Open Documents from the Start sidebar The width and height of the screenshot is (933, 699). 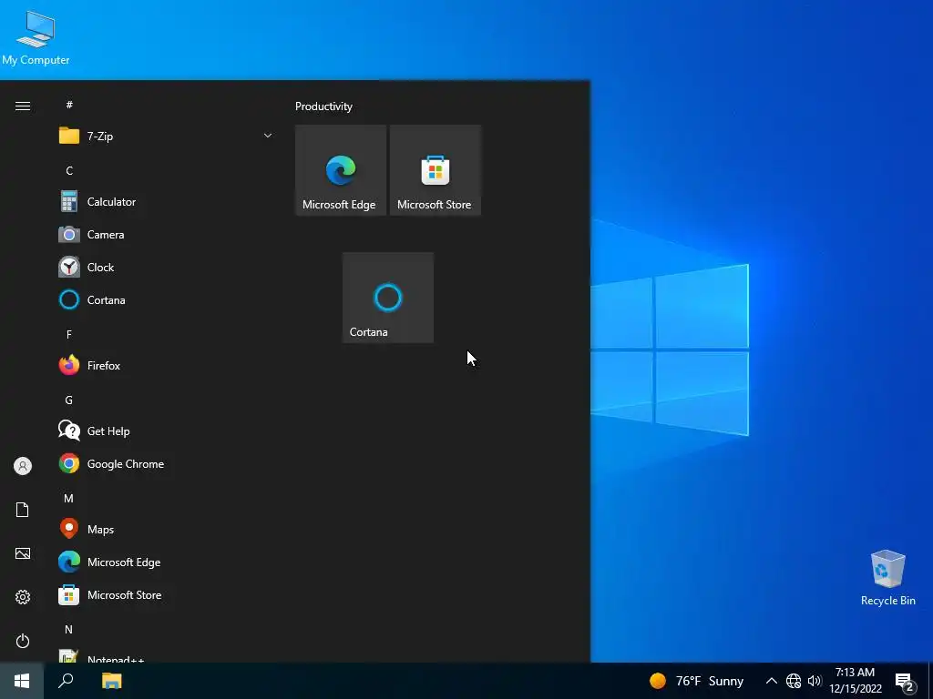click(x=23, y=510)
